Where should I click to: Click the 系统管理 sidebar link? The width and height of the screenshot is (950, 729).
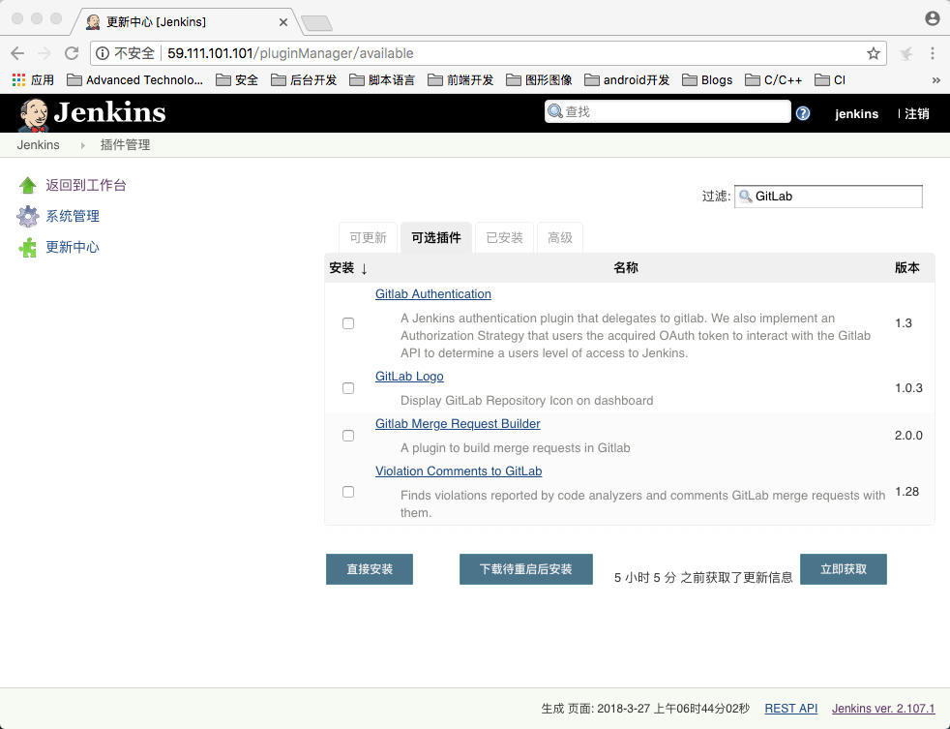coord(73,216)
